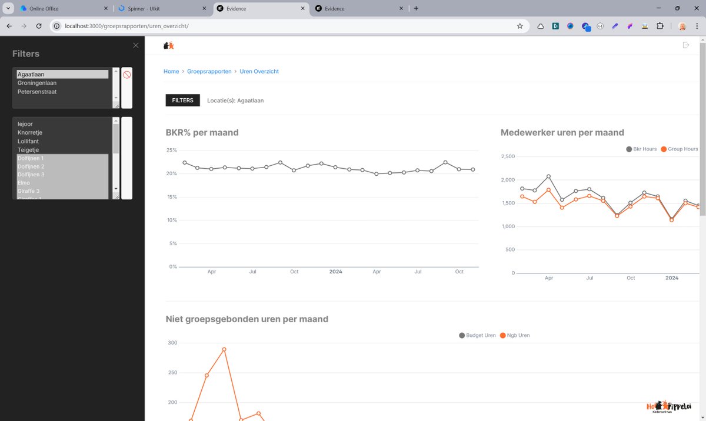
Task: Click the Hoppeloi logo in page header
Action: point(169,45)
